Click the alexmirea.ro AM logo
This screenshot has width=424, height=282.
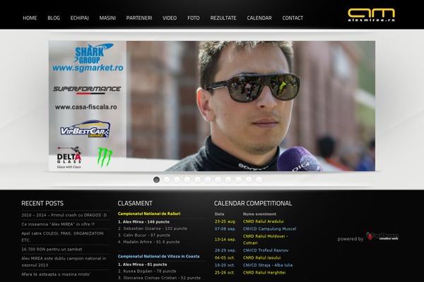[371, 15]
